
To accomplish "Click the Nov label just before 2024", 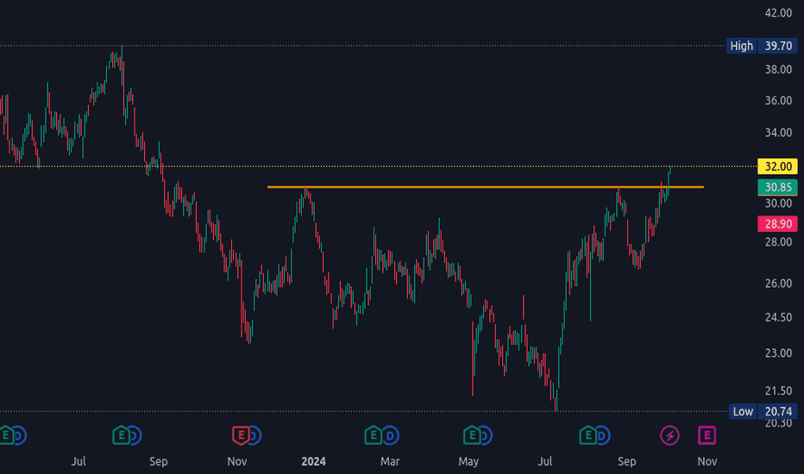I will pyautogui.click(x=237, y=461).
